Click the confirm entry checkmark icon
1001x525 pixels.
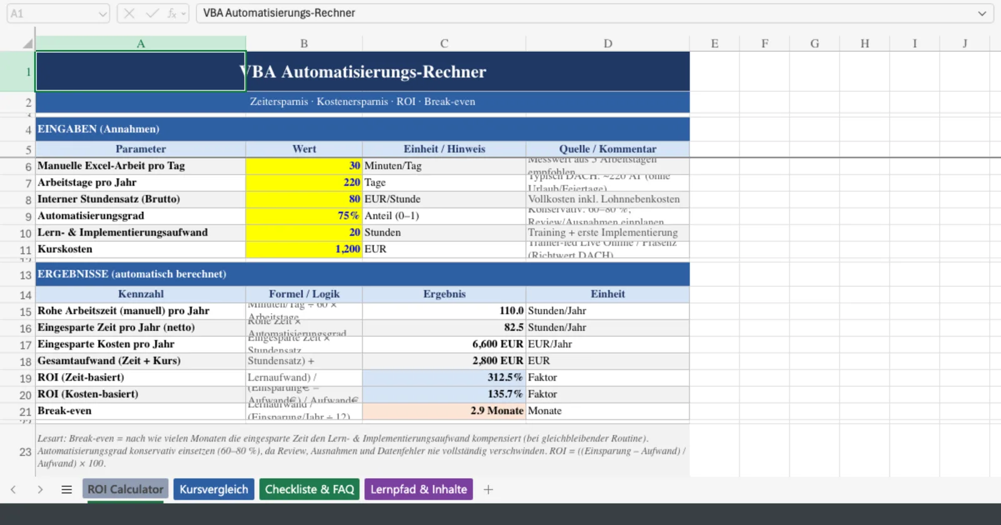pyautogui.click(x=151, y=13)
